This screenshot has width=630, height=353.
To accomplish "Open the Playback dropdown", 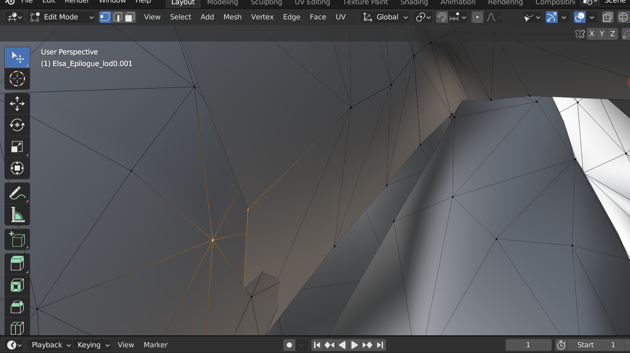I will coord(50,345).
